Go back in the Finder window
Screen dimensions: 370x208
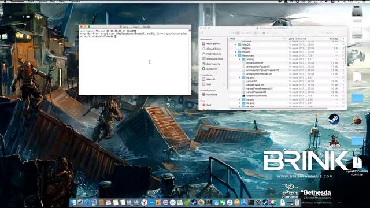point(202,33)
